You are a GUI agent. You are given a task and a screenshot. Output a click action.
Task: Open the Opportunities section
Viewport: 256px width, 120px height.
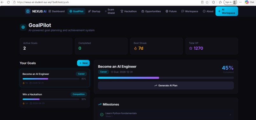pos(151,11)
